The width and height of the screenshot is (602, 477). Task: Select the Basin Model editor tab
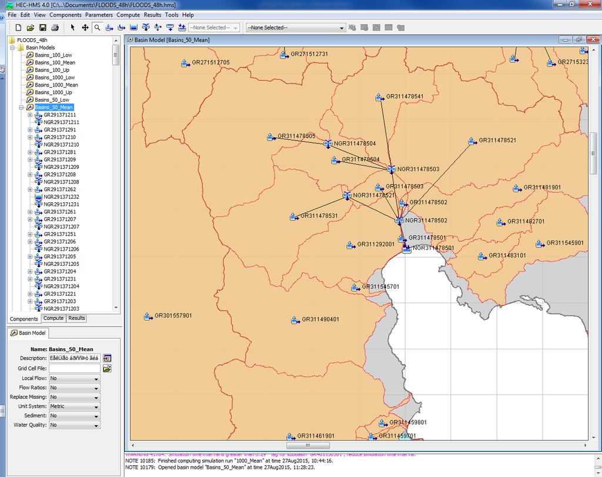28,333
